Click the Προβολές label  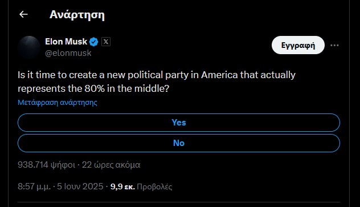pos(154,186)
